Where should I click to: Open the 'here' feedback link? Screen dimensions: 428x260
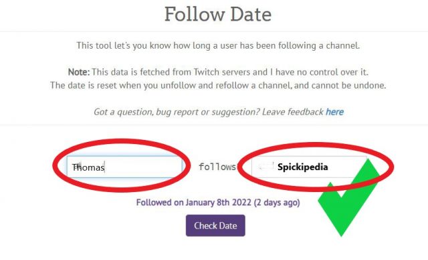[334, 112]
